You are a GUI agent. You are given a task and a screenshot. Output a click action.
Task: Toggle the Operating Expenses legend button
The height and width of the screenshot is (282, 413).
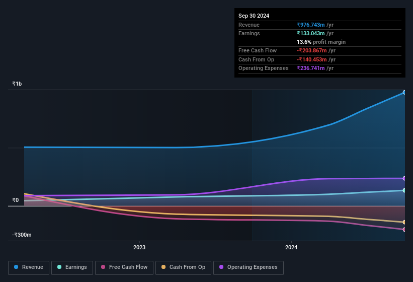click(249, 268)
